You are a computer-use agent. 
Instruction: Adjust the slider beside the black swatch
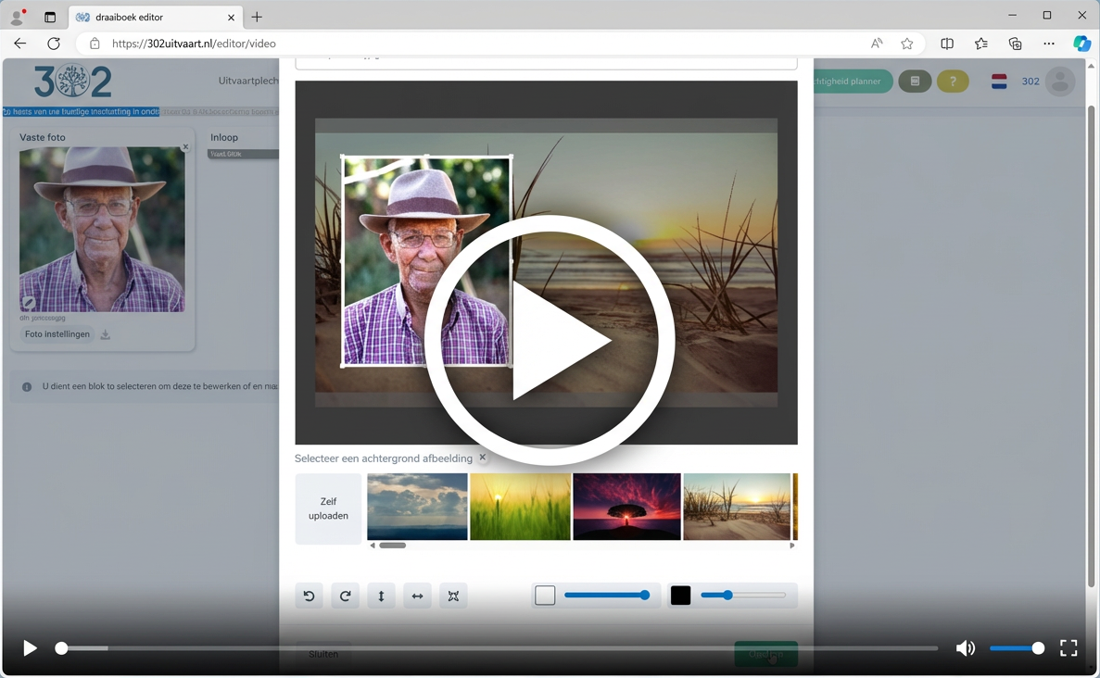click(728, 596)
